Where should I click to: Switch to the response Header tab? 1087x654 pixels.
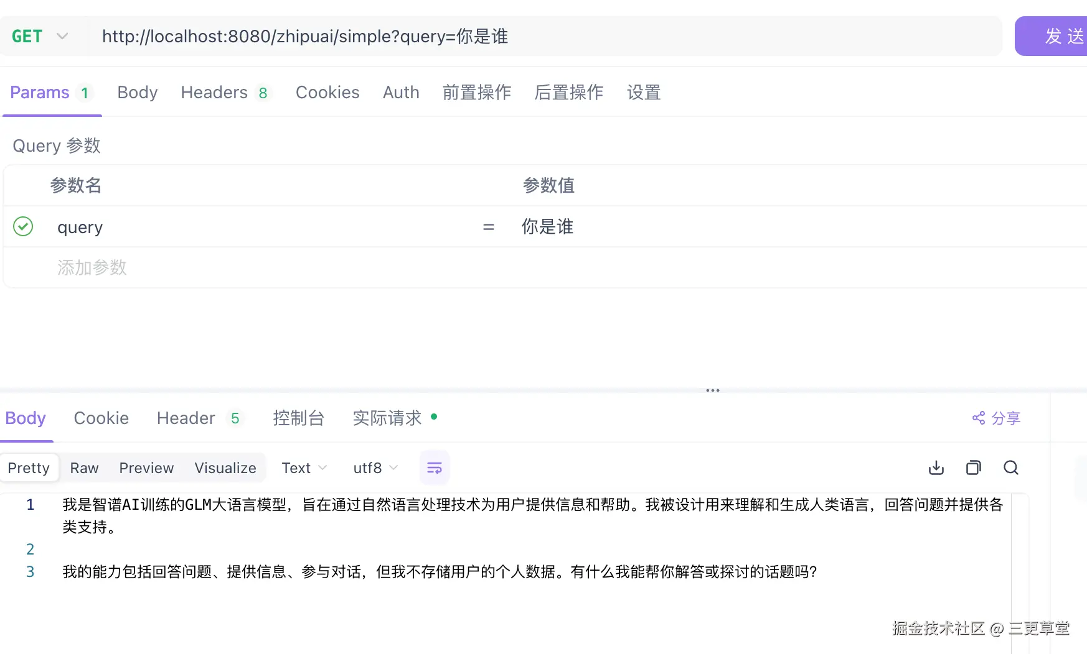pos(186,418)
